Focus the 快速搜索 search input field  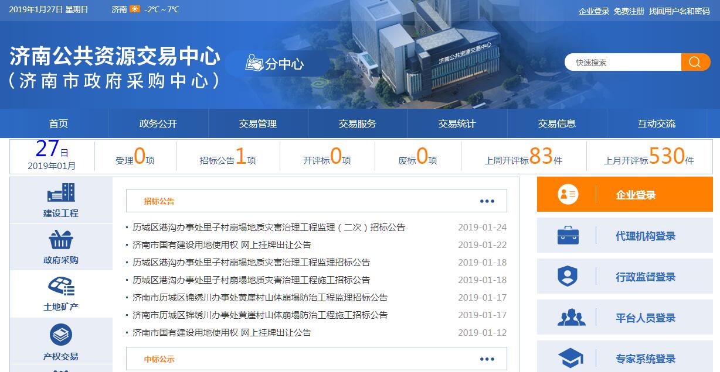point(623,63)
